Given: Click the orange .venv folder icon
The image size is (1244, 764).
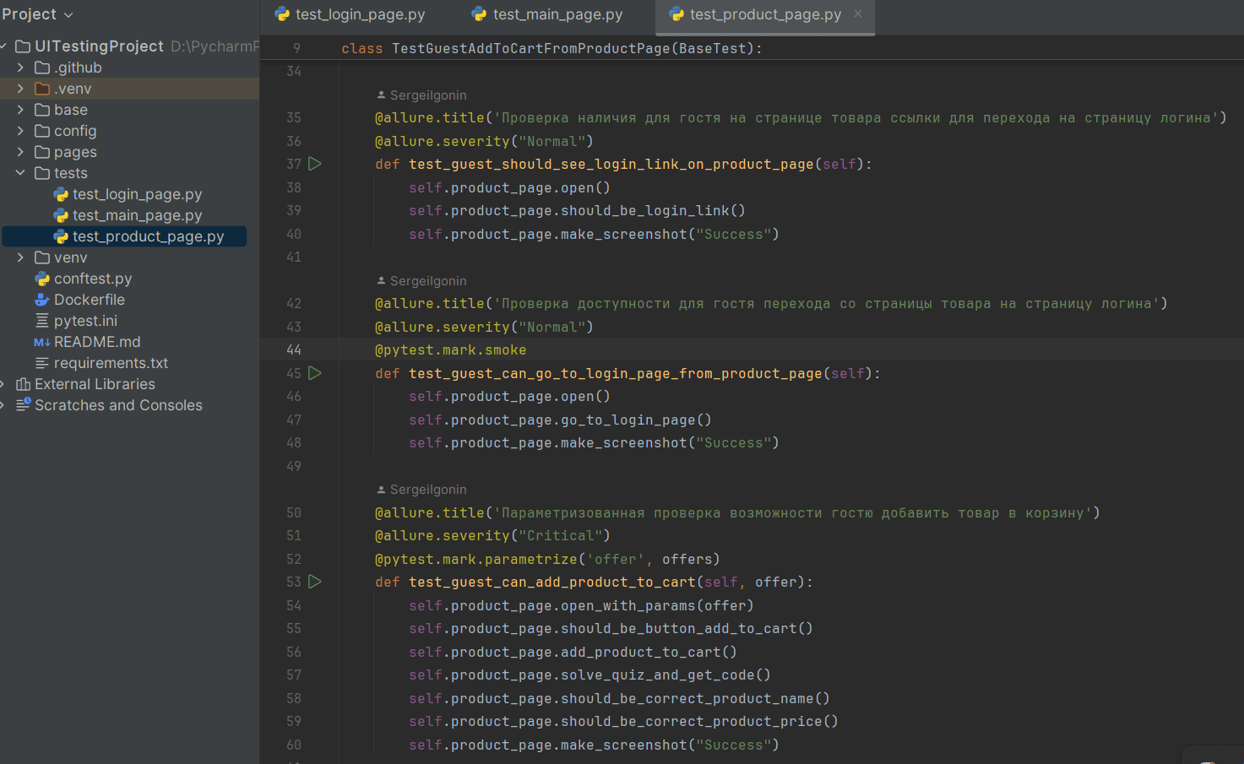Looking at the screenshot, I should [x=42, y=89].
